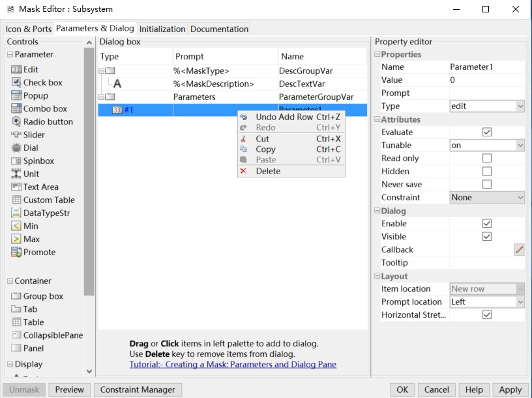Choose Undo Add Row from context menu
The height and width of the screenshot is (398, 532).
coord(291,117)
